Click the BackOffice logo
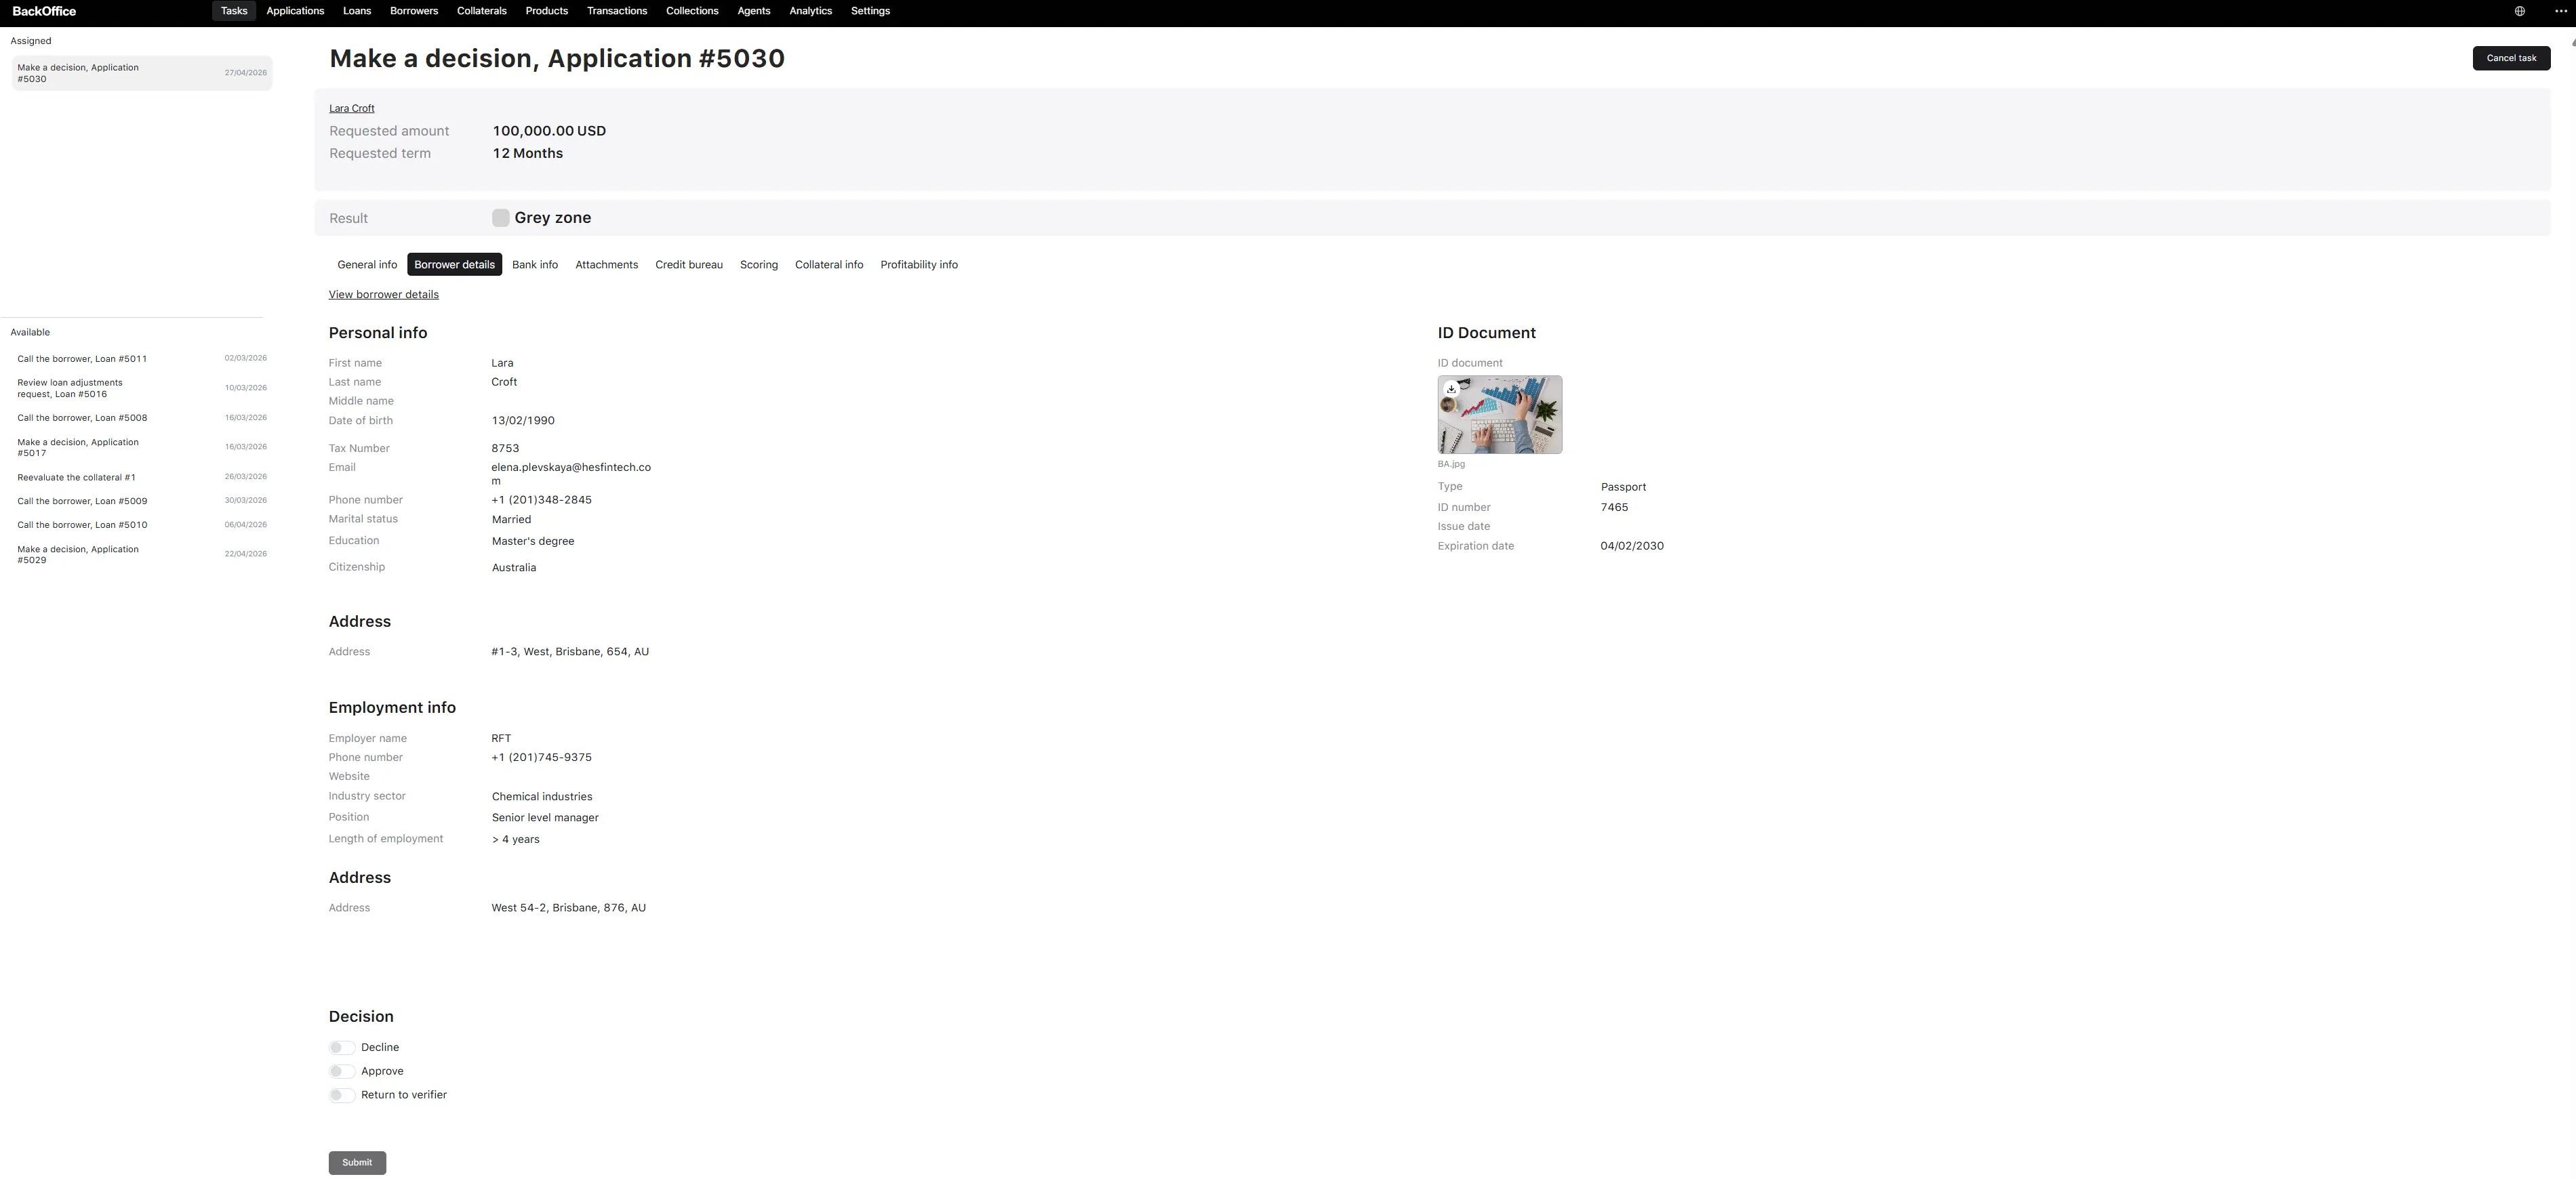Screen dimensions: 2576x1179 [44, 11]
